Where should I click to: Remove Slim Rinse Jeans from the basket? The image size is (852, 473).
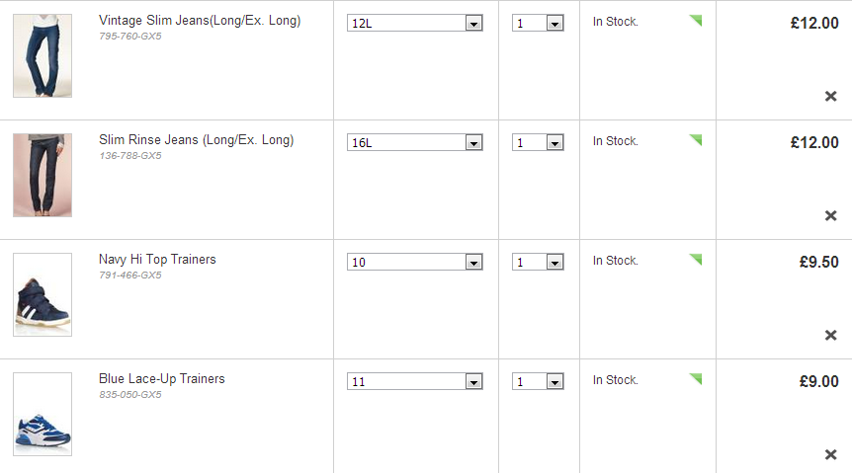[830, 215]
